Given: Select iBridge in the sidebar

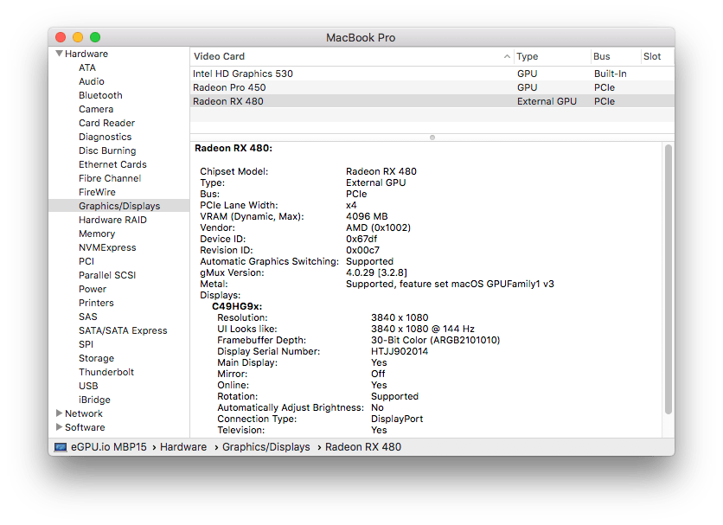Looking at the screenshot, I should click(94, 400).
